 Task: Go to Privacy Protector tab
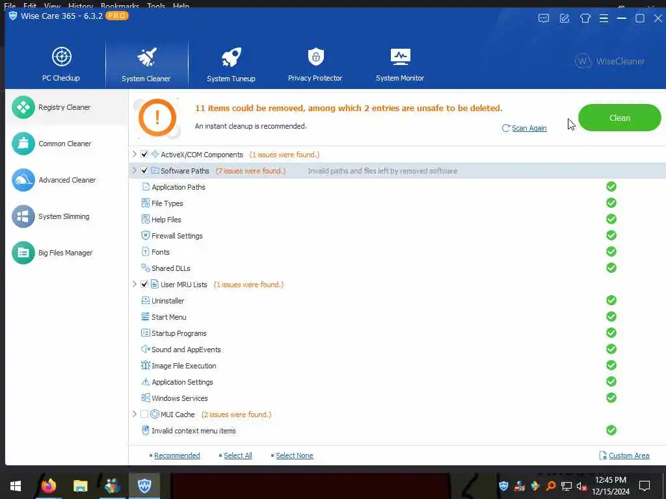click(x=315, y=64)
